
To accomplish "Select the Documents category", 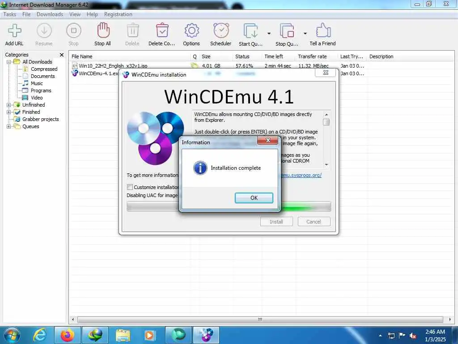I will tap(42, 76).
